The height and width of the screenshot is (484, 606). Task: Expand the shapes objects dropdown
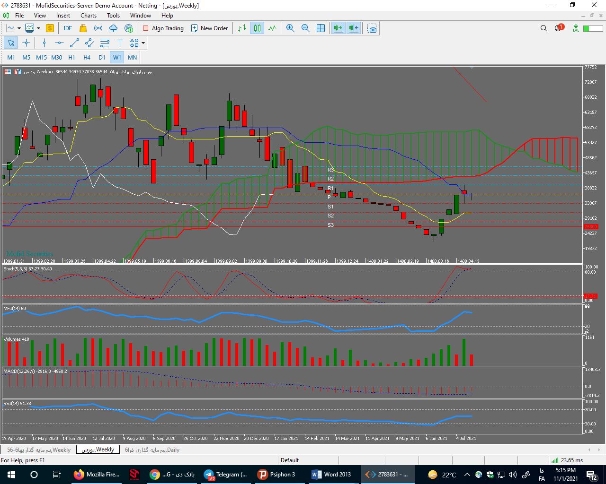(x=143, y=43)
